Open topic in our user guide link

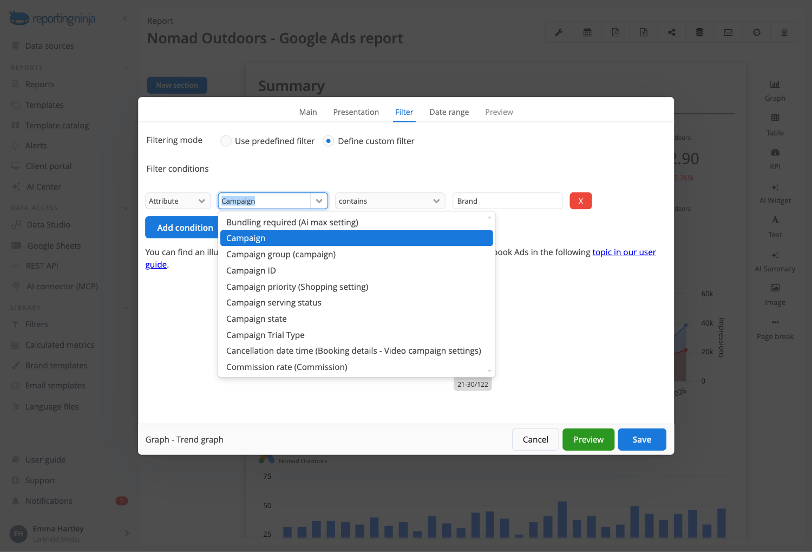tap(624, 252)
